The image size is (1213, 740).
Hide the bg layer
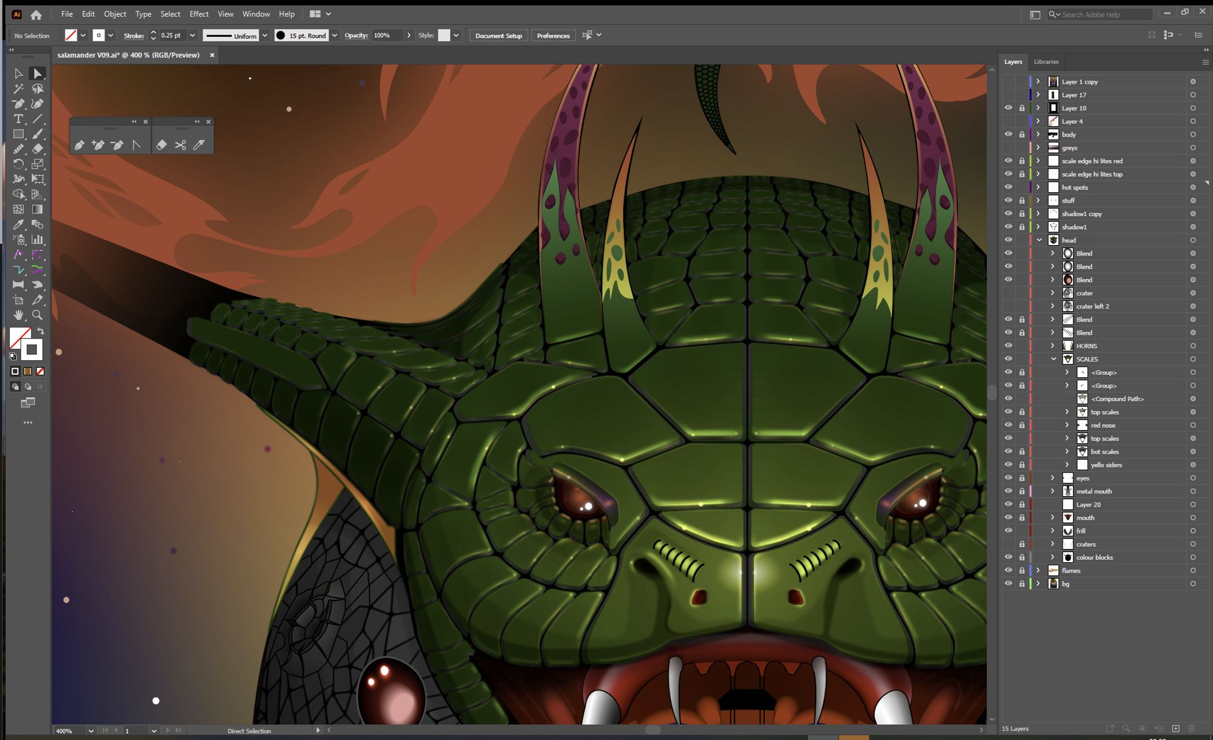(1008, 584)
